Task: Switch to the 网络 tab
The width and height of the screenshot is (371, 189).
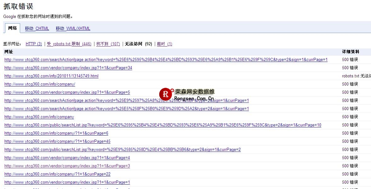Action: click(x=13, y=28)
